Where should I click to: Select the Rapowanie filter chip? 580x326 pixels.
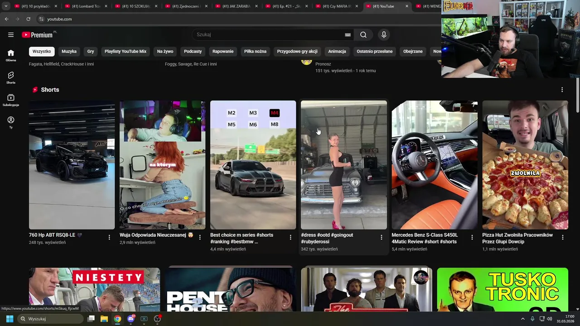point(223,52)
